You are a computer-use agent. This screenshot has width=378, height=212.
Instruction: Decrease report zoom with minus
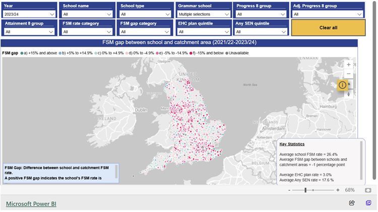[289, 190]
